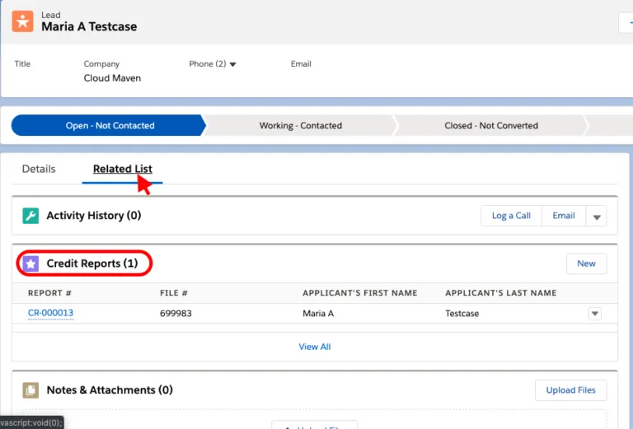
Task: Click the Maria A first name cell
Action: coord(318,313)
